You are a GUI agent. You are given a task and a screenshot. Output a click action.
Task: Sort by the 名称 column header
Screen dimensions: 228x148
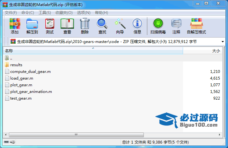pos(93,51)
